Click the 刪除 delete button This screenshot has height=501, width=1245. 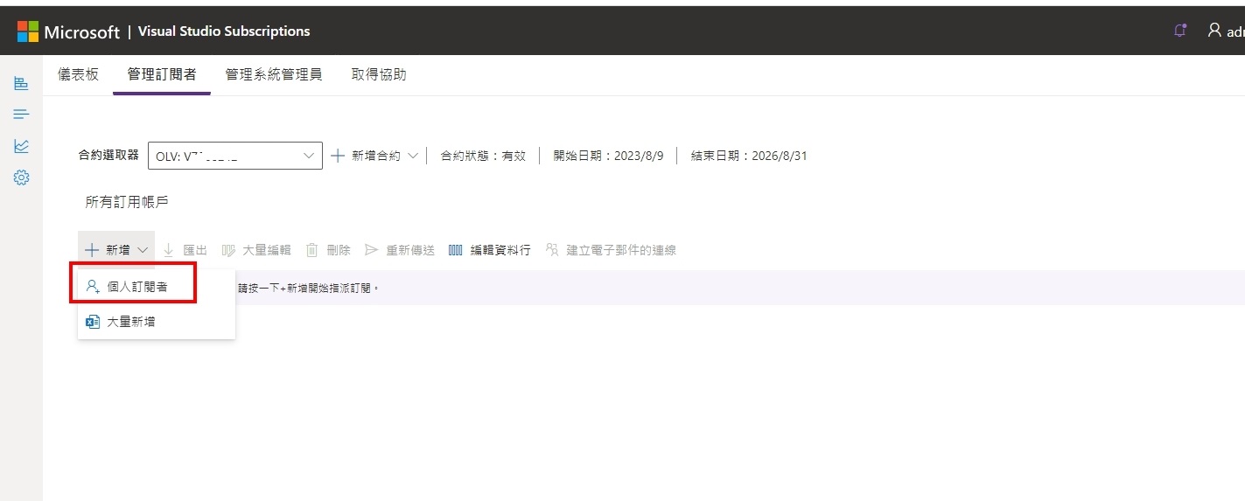tap(328, 250)
